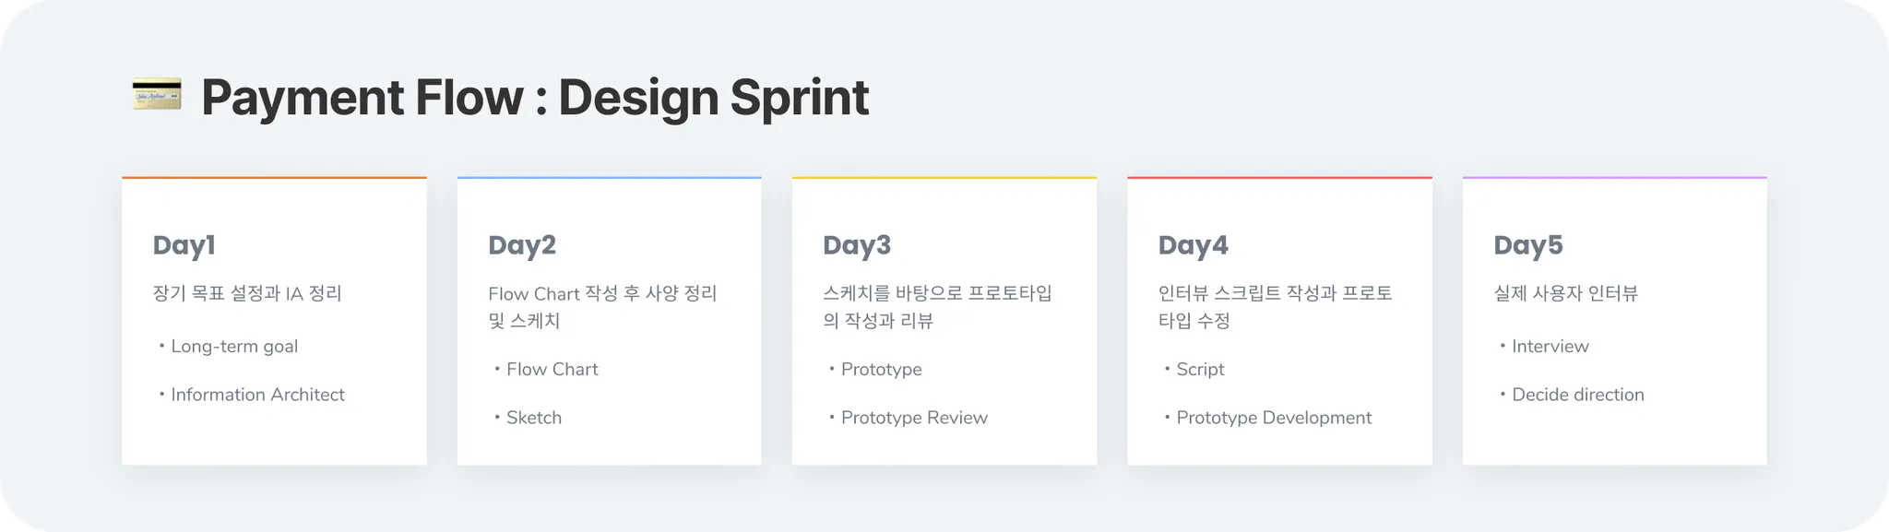Click the Day1 description about IA 정리

click(x=247, y=294)
